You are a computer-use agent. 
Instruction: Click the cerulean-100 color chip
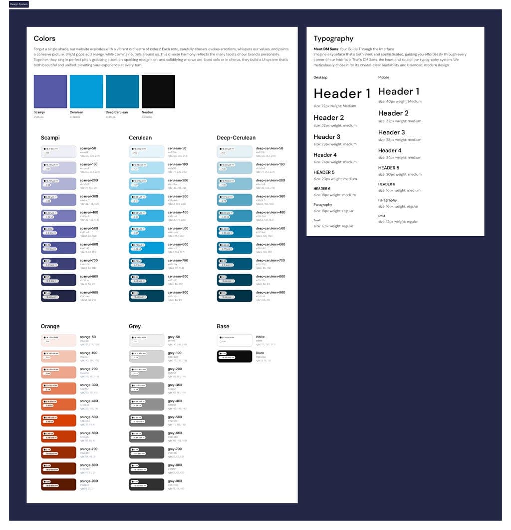147,168
